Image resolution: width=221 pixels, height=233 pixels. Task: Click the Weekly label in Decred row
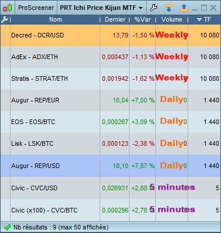pos(172,35)
